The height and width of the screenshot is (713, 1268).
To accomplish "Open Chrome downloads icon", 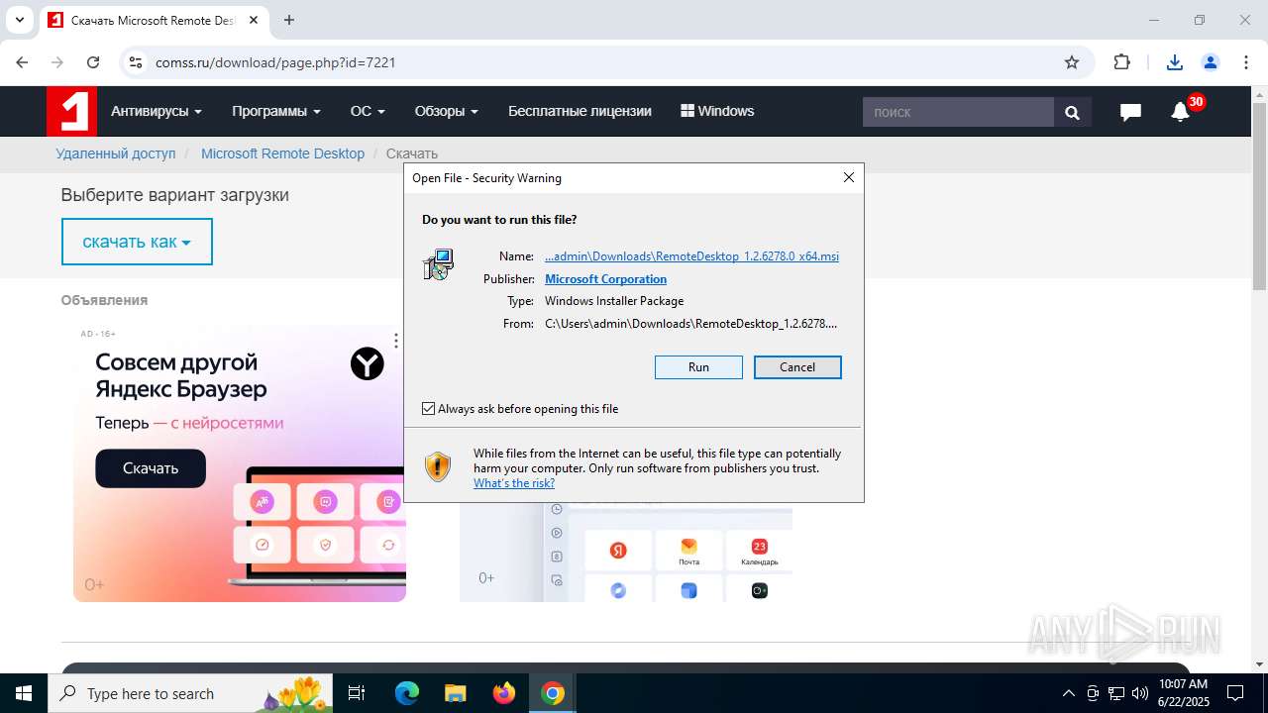I will click(x=1175, y=62).
